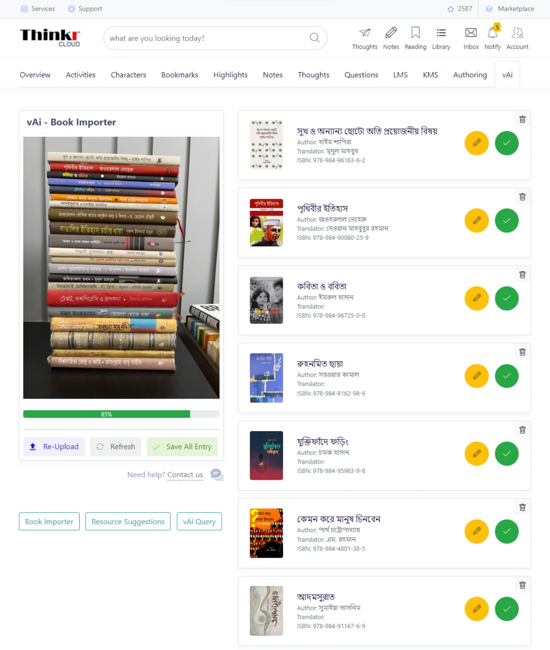Open the Highlights tab
550x650 pixels.
[230, 75]
